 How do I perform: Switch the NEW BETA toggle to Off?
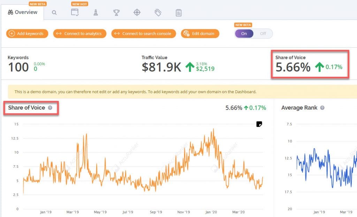pos(263,33)
